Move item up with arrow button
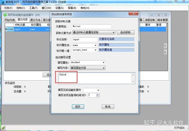The image size is (189, 131). click(165, 46)
